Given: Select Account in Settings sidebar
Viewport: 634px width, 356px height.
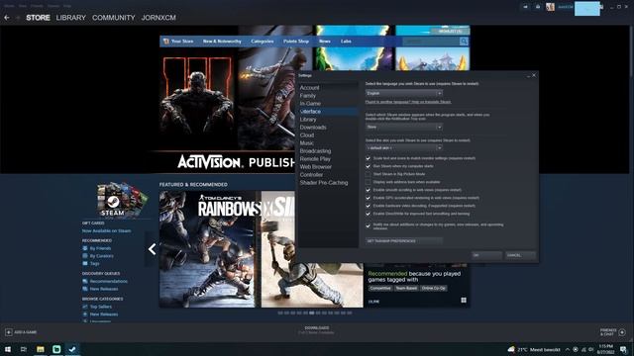Looking at the screenshot, I should click(309, 88).
